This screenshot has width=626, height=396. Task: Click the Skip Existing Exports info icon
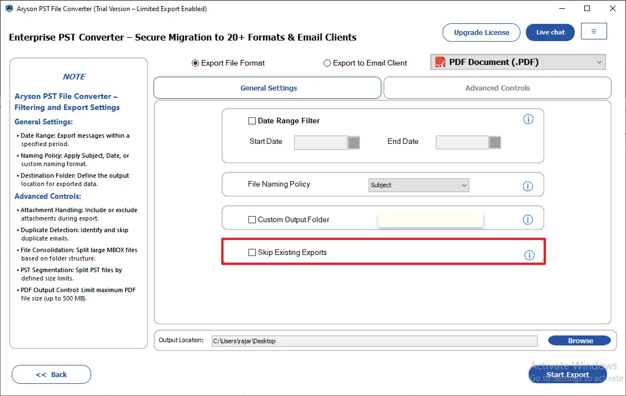529,255
